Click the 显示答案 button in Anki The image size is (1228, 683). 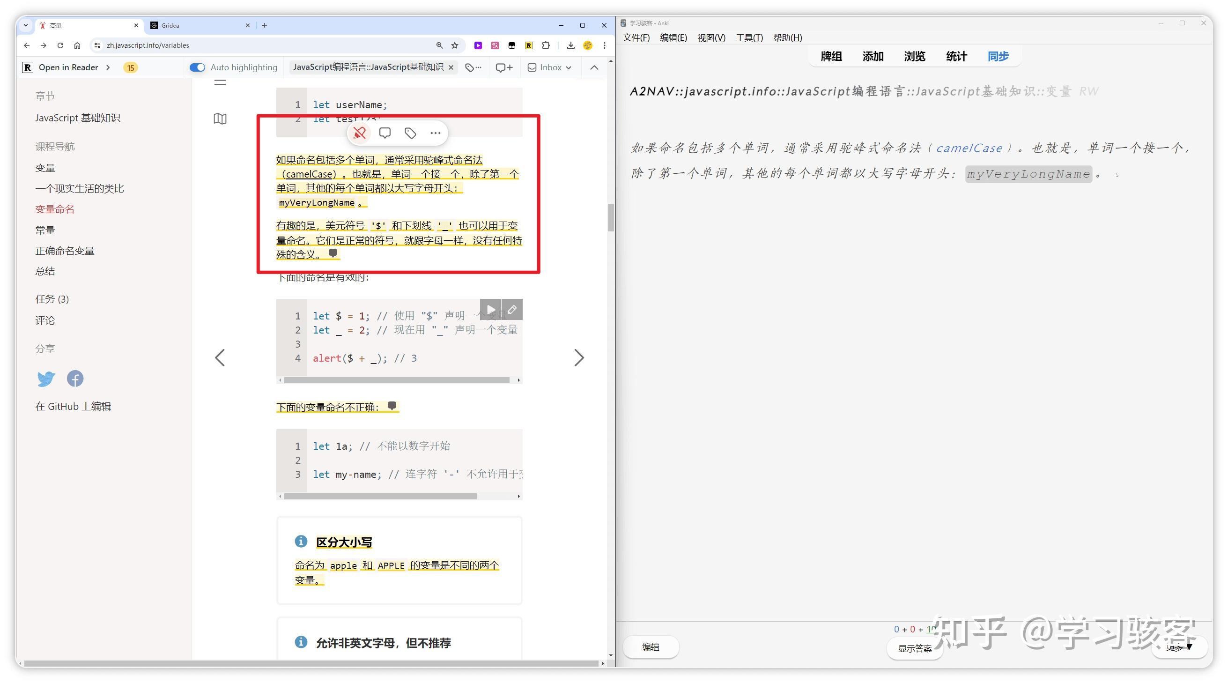(915, 648)
